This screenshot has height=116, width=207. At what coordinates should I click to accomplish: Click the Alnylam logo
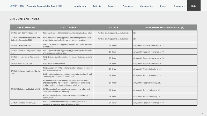17,6
